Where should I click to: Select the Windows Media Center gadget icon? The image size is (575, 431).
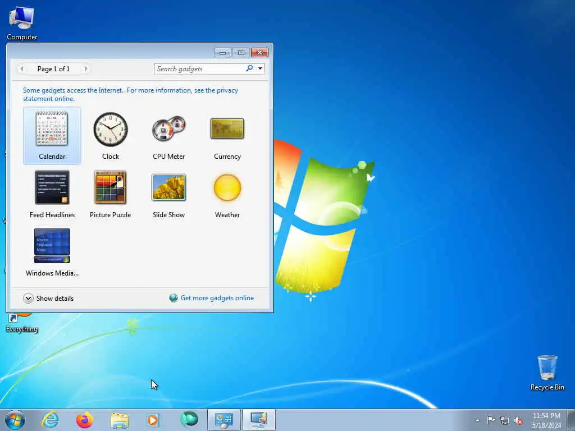tap(52, 246)
